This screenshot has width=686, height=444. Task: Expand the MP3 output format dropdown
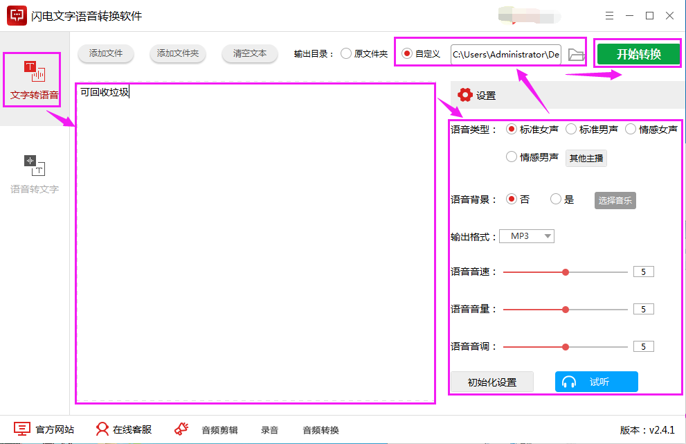click(x=527, y=236)
